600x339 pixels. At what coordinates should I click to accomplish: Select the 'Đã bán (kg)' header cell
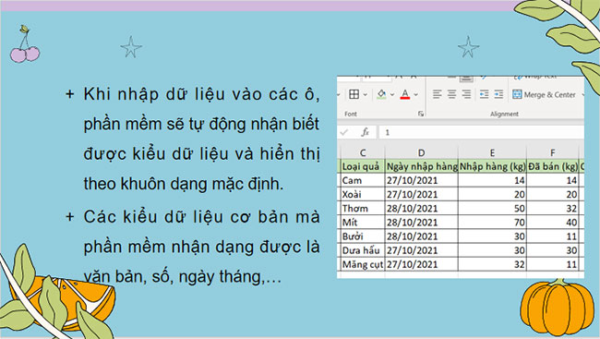point(553,166)
